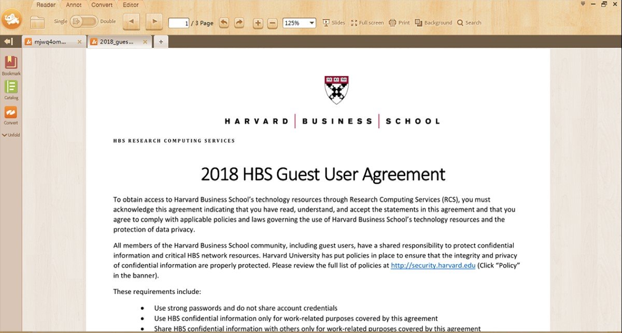Go to the next page arrow

click(154, 22)
